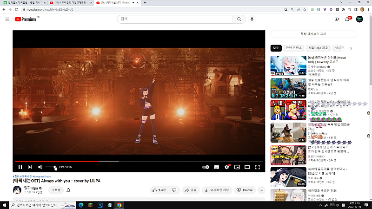Open the lilpa thumbnail with 10:03 duration
The image size is (372, 209).
(x=288, y=177)
